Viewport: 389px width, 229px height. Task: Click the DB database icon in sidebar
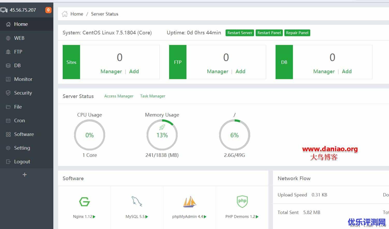pyautogui.click(x=8, y=65)
